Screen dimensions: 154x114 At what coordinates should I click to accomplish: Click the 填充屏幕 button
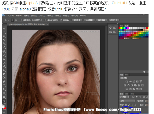[102, 20]
